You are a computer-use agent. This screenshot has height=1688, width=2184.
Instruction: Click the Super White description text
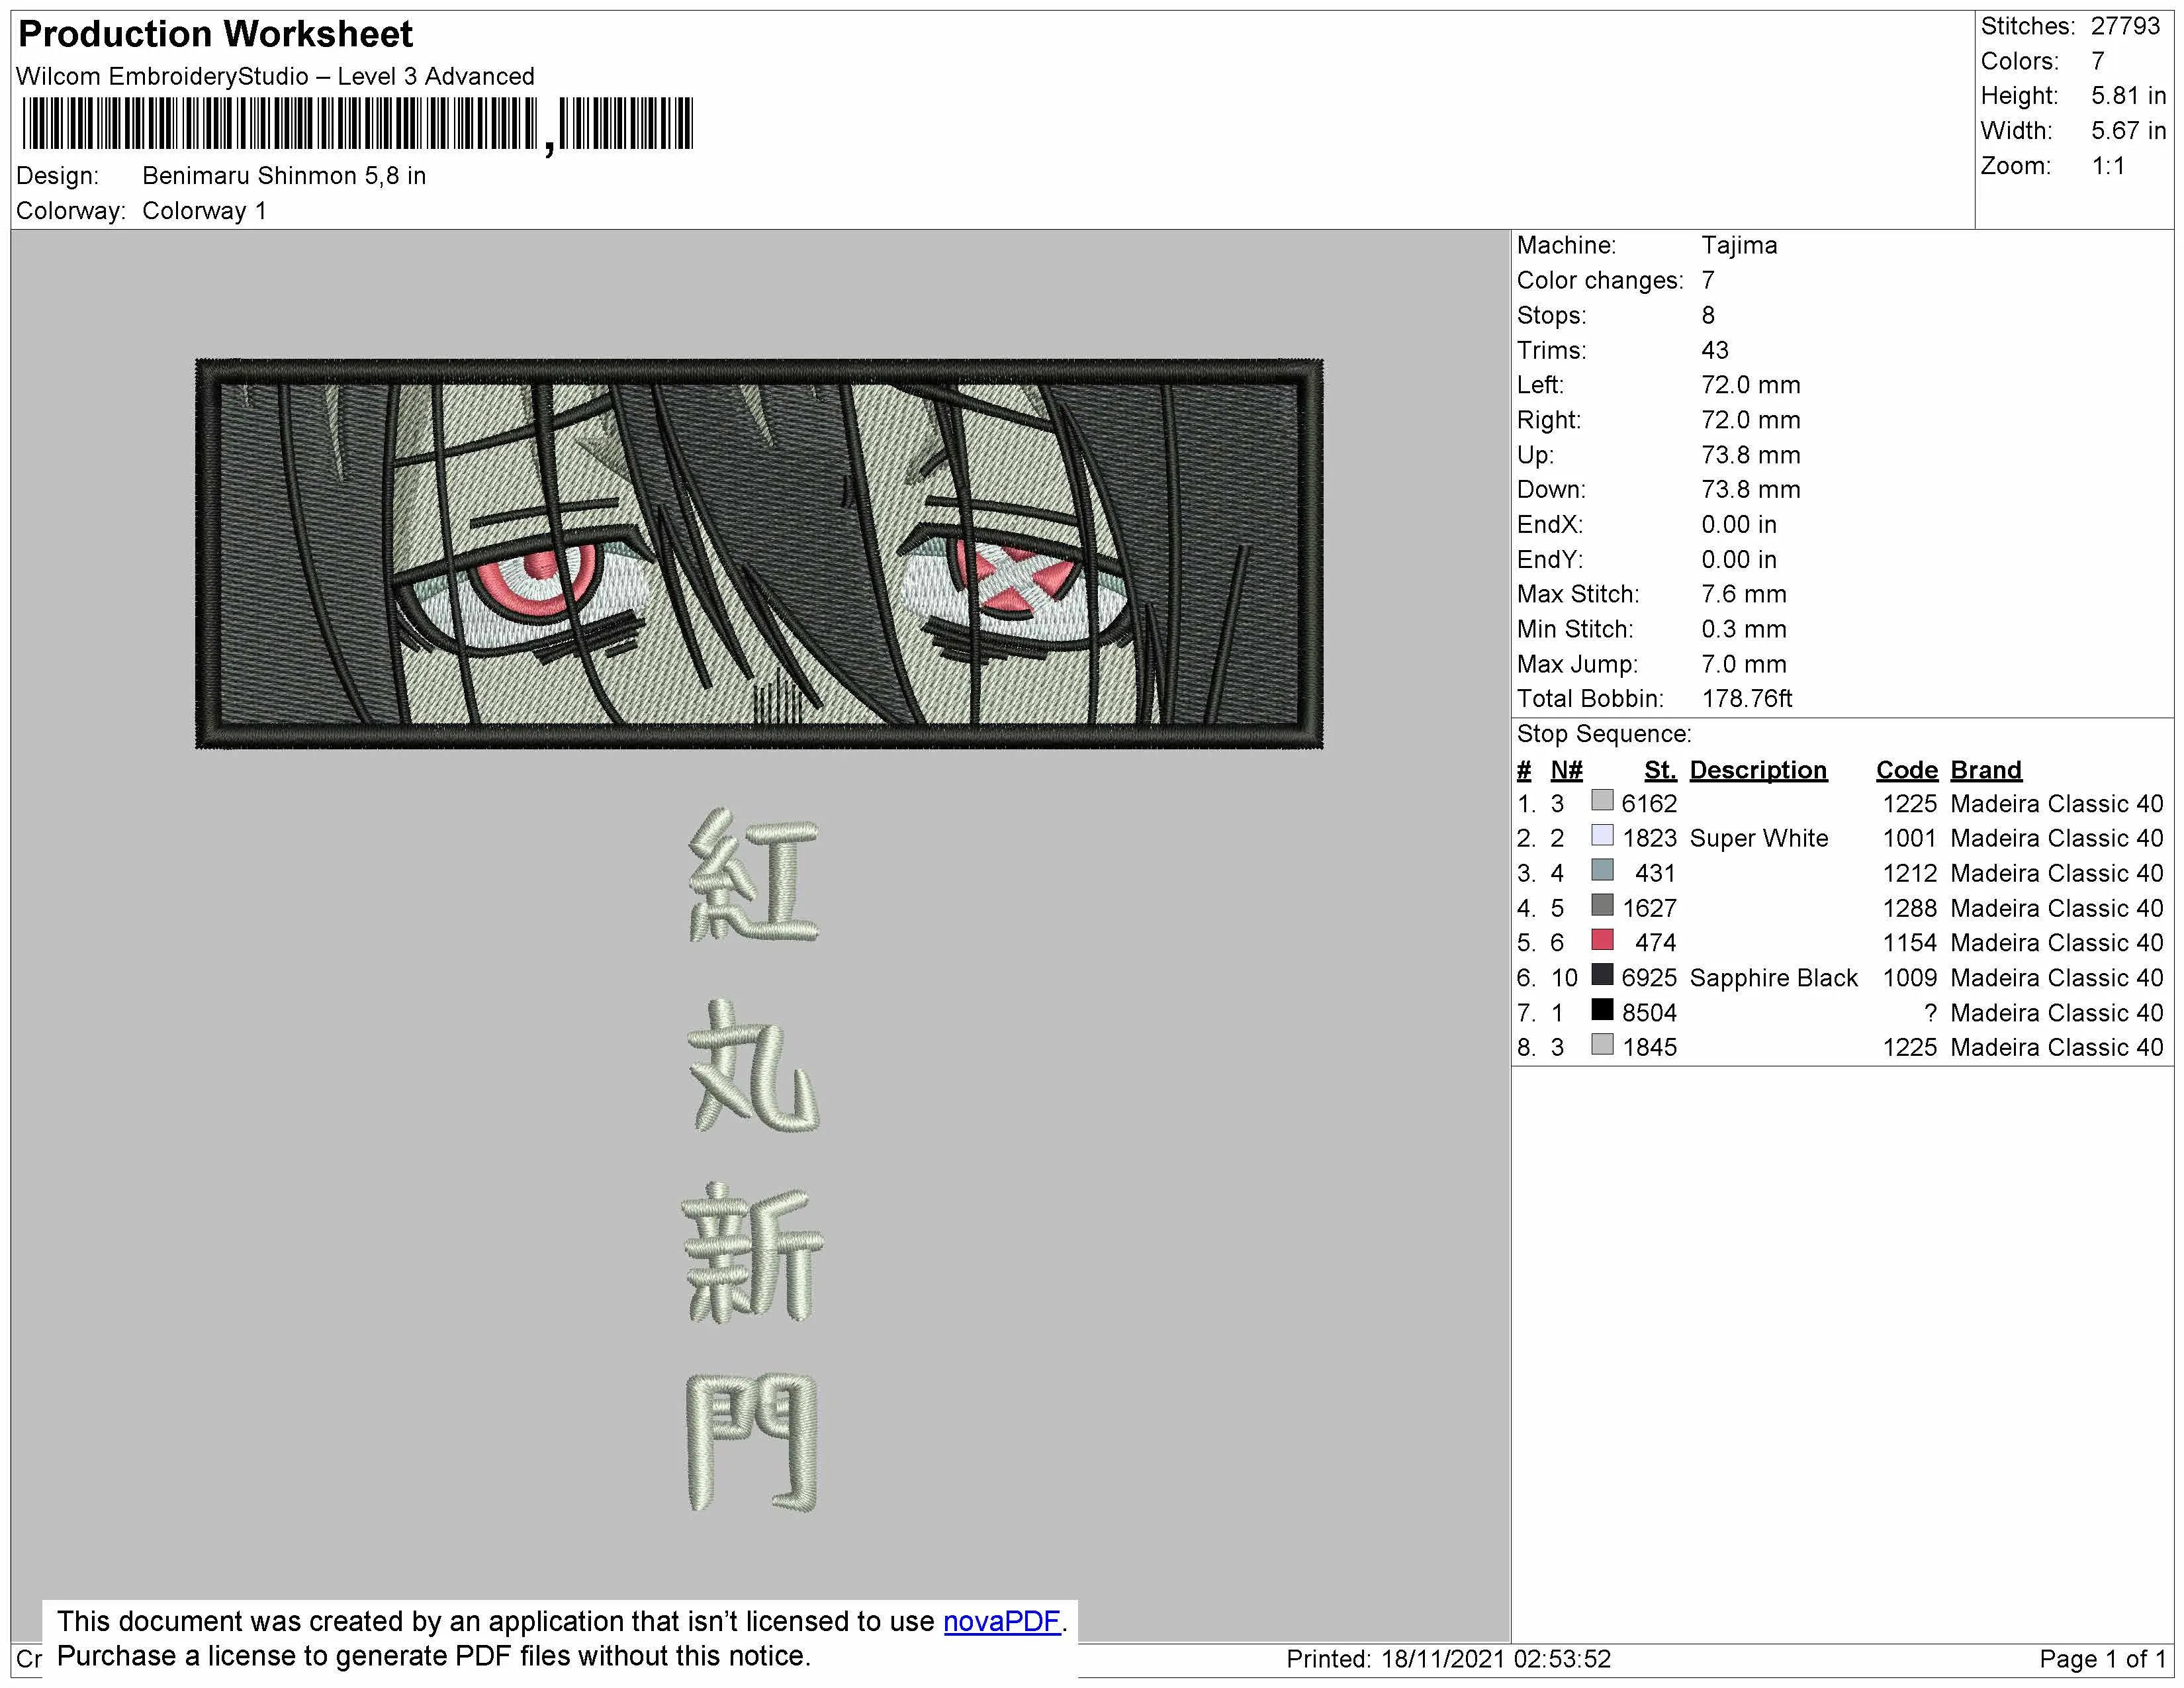(1758, 838)
